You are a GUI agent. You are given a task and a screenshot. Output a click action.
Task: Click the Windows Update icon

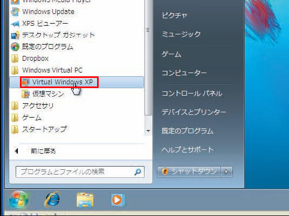point(15,12)
